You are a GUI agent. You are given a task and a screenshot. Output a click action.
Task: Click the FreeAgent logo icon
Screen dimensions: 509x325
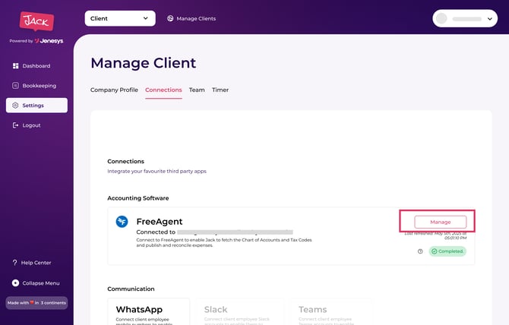pos(122,222)
